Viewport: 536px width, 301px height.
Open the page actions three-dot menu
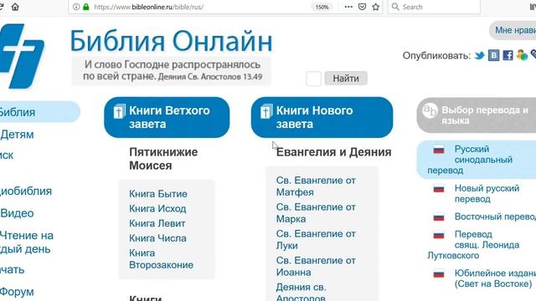(348, 7)
